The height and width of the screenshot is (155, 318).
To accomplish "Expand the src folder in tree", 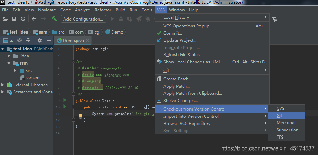I will coord(15,70).
